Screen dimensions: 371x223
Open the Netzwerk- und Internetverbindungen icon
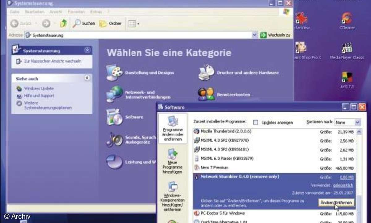point(114,94)
